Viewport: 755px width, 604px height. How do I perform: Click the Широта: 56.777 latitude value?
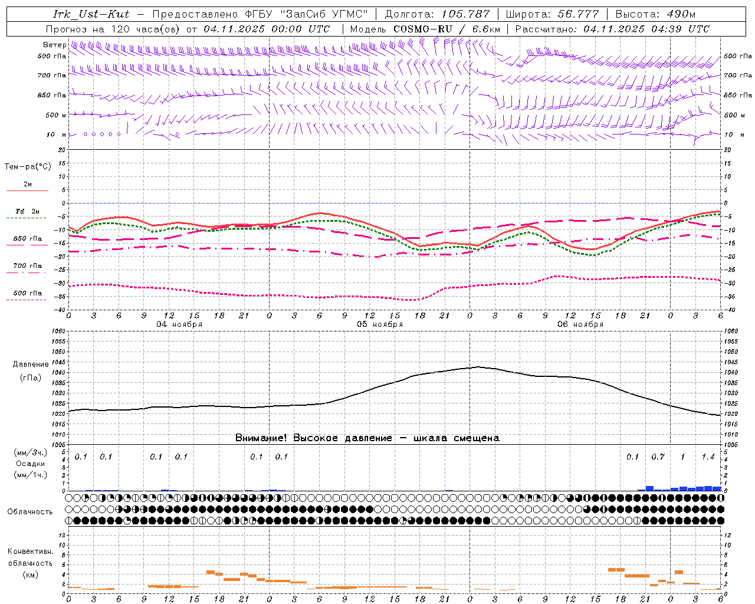click(553, 14)
